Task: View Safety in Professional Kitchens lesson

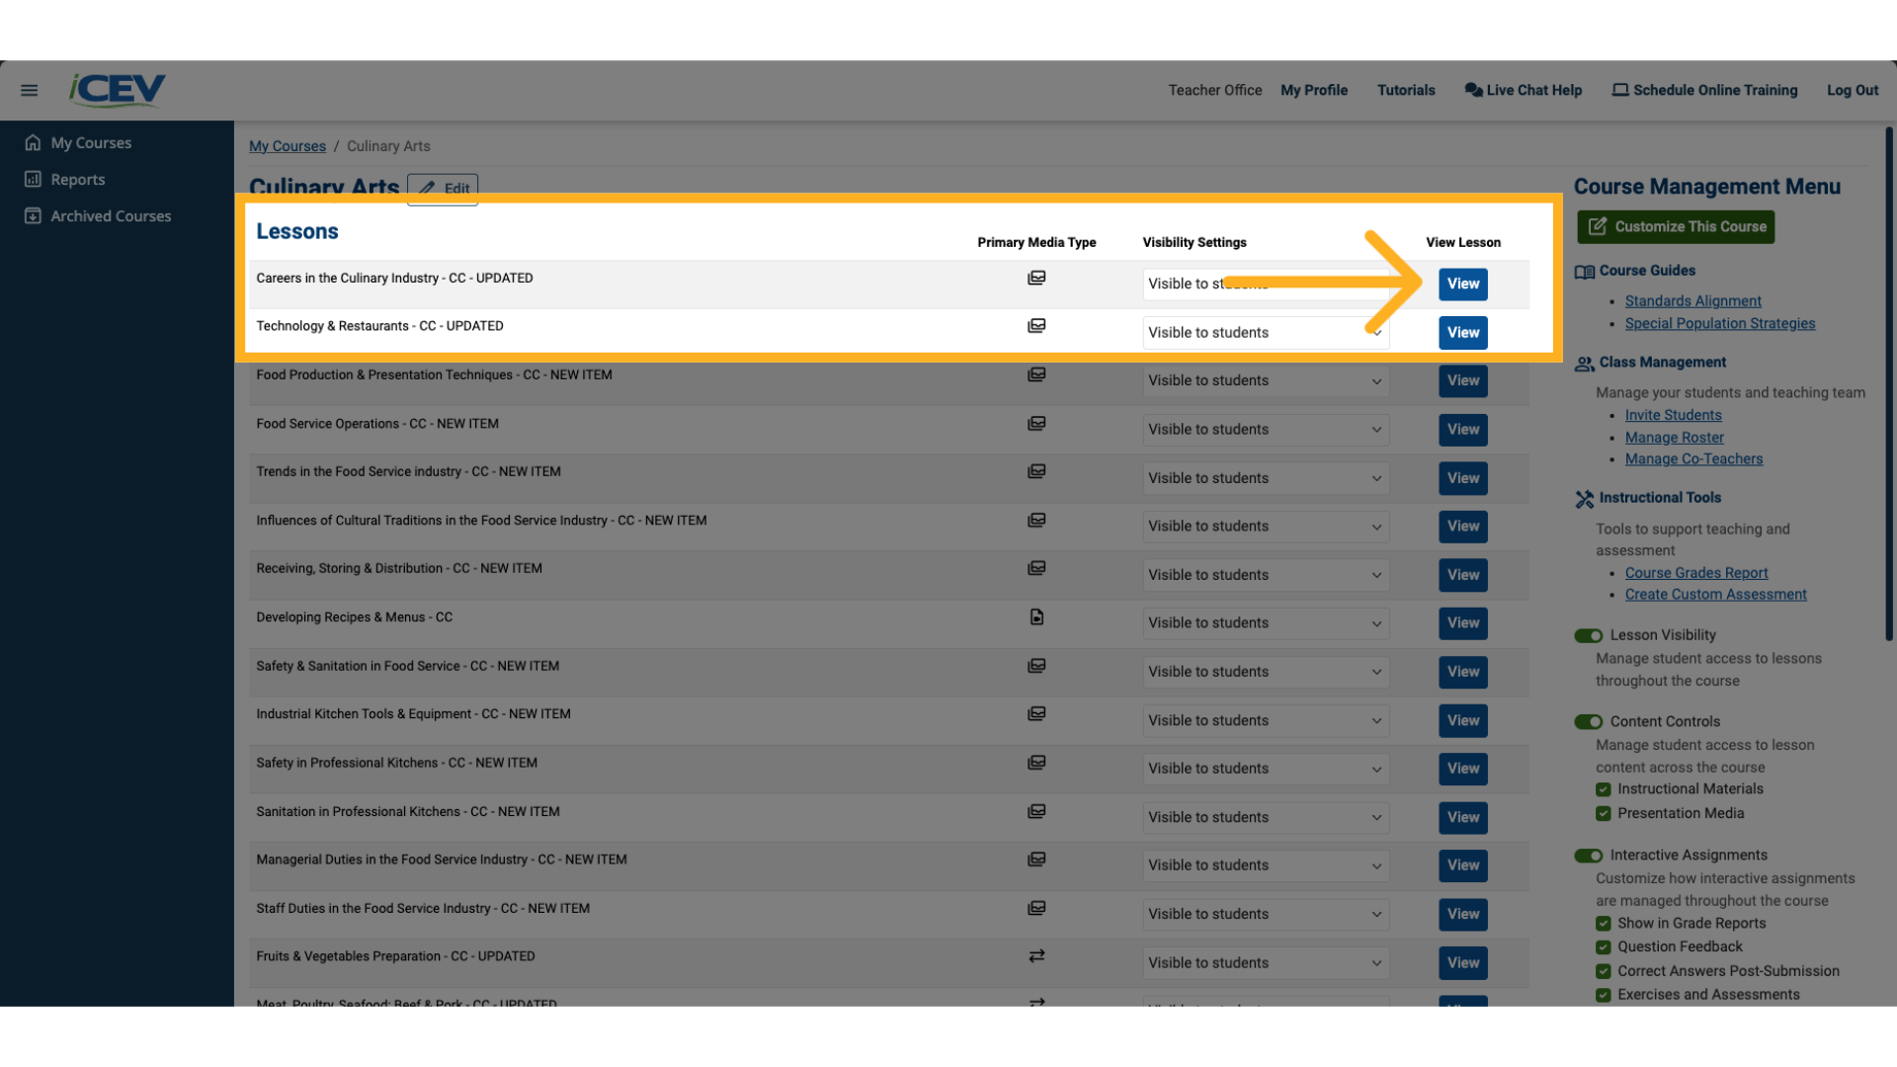Action: click(x=1463, y=769)
